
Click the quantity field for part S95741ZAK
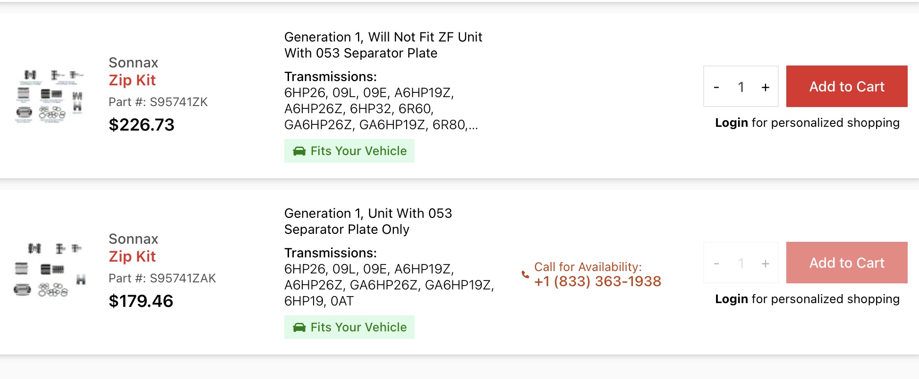point(741,263)
